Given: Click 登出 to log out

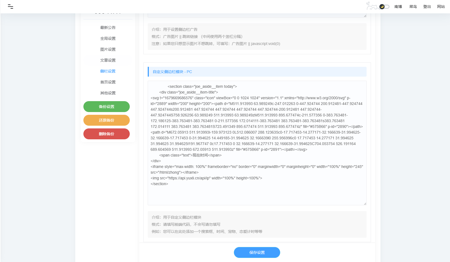Looking at the screenshot, I should (x=427, y=7).
